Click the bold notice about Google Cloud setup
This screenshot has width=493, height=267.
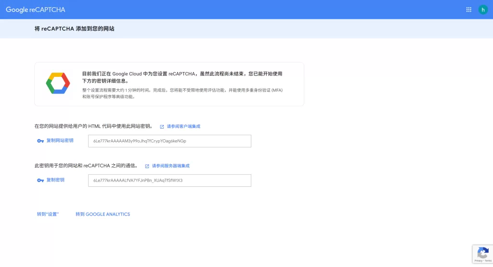tap(182, 77)
